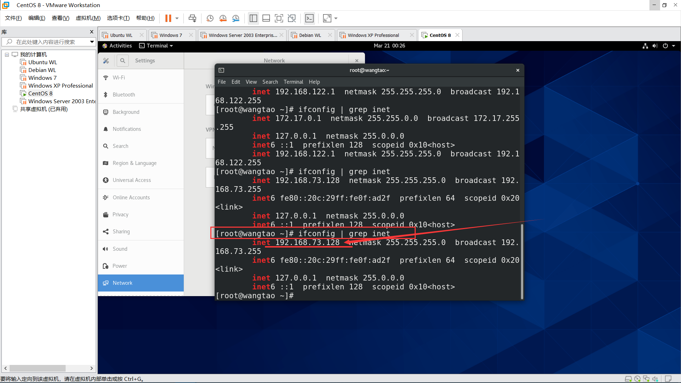Open the 选项卡(T) menu
681x383 pixels.
click(118, 18)
